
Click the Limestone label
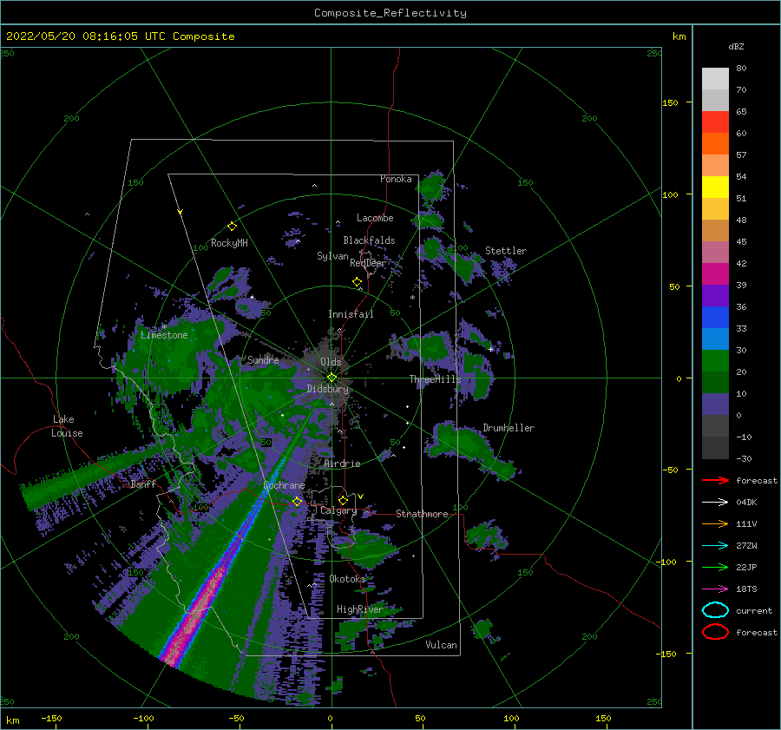pos(164,335)
